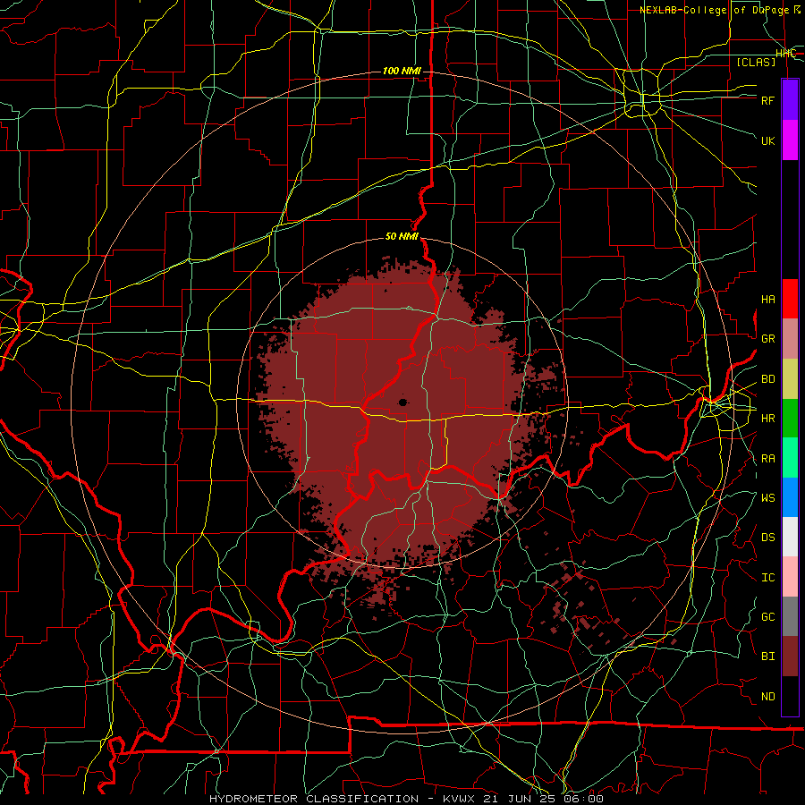Click the HYDROMETEOR CLASSIFICATION title text

[x=314, y=799]
